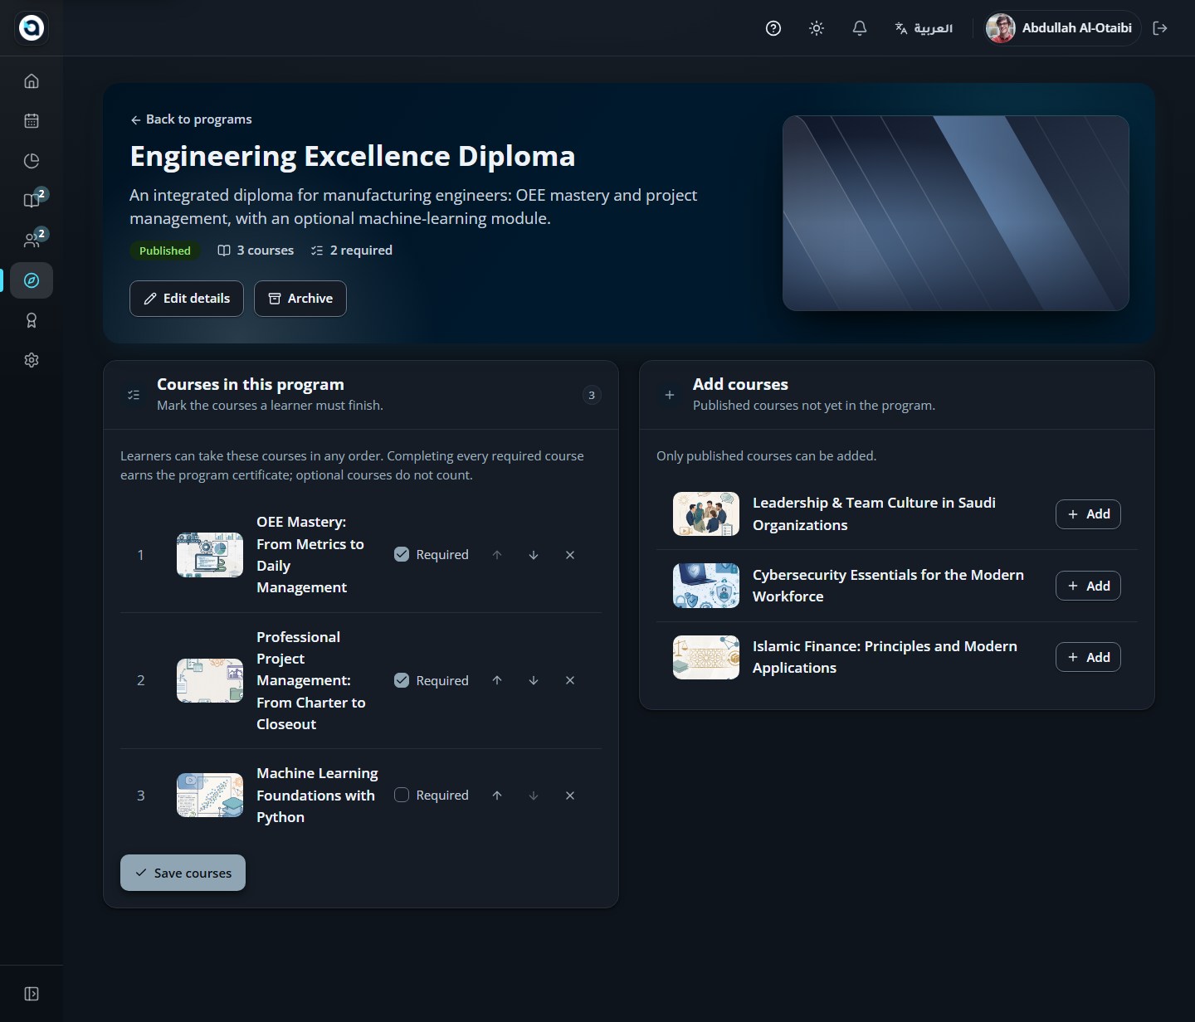Move Machine Learning Foundations course up

497,796
